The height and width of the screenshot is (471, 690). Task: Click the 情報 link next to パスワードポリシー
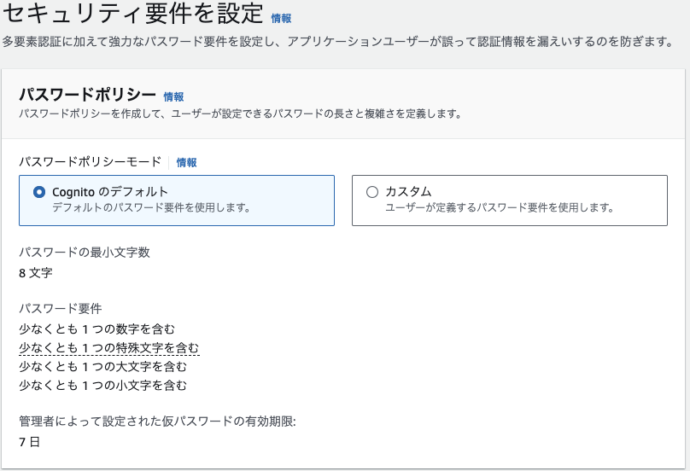(x=173, y=96)
